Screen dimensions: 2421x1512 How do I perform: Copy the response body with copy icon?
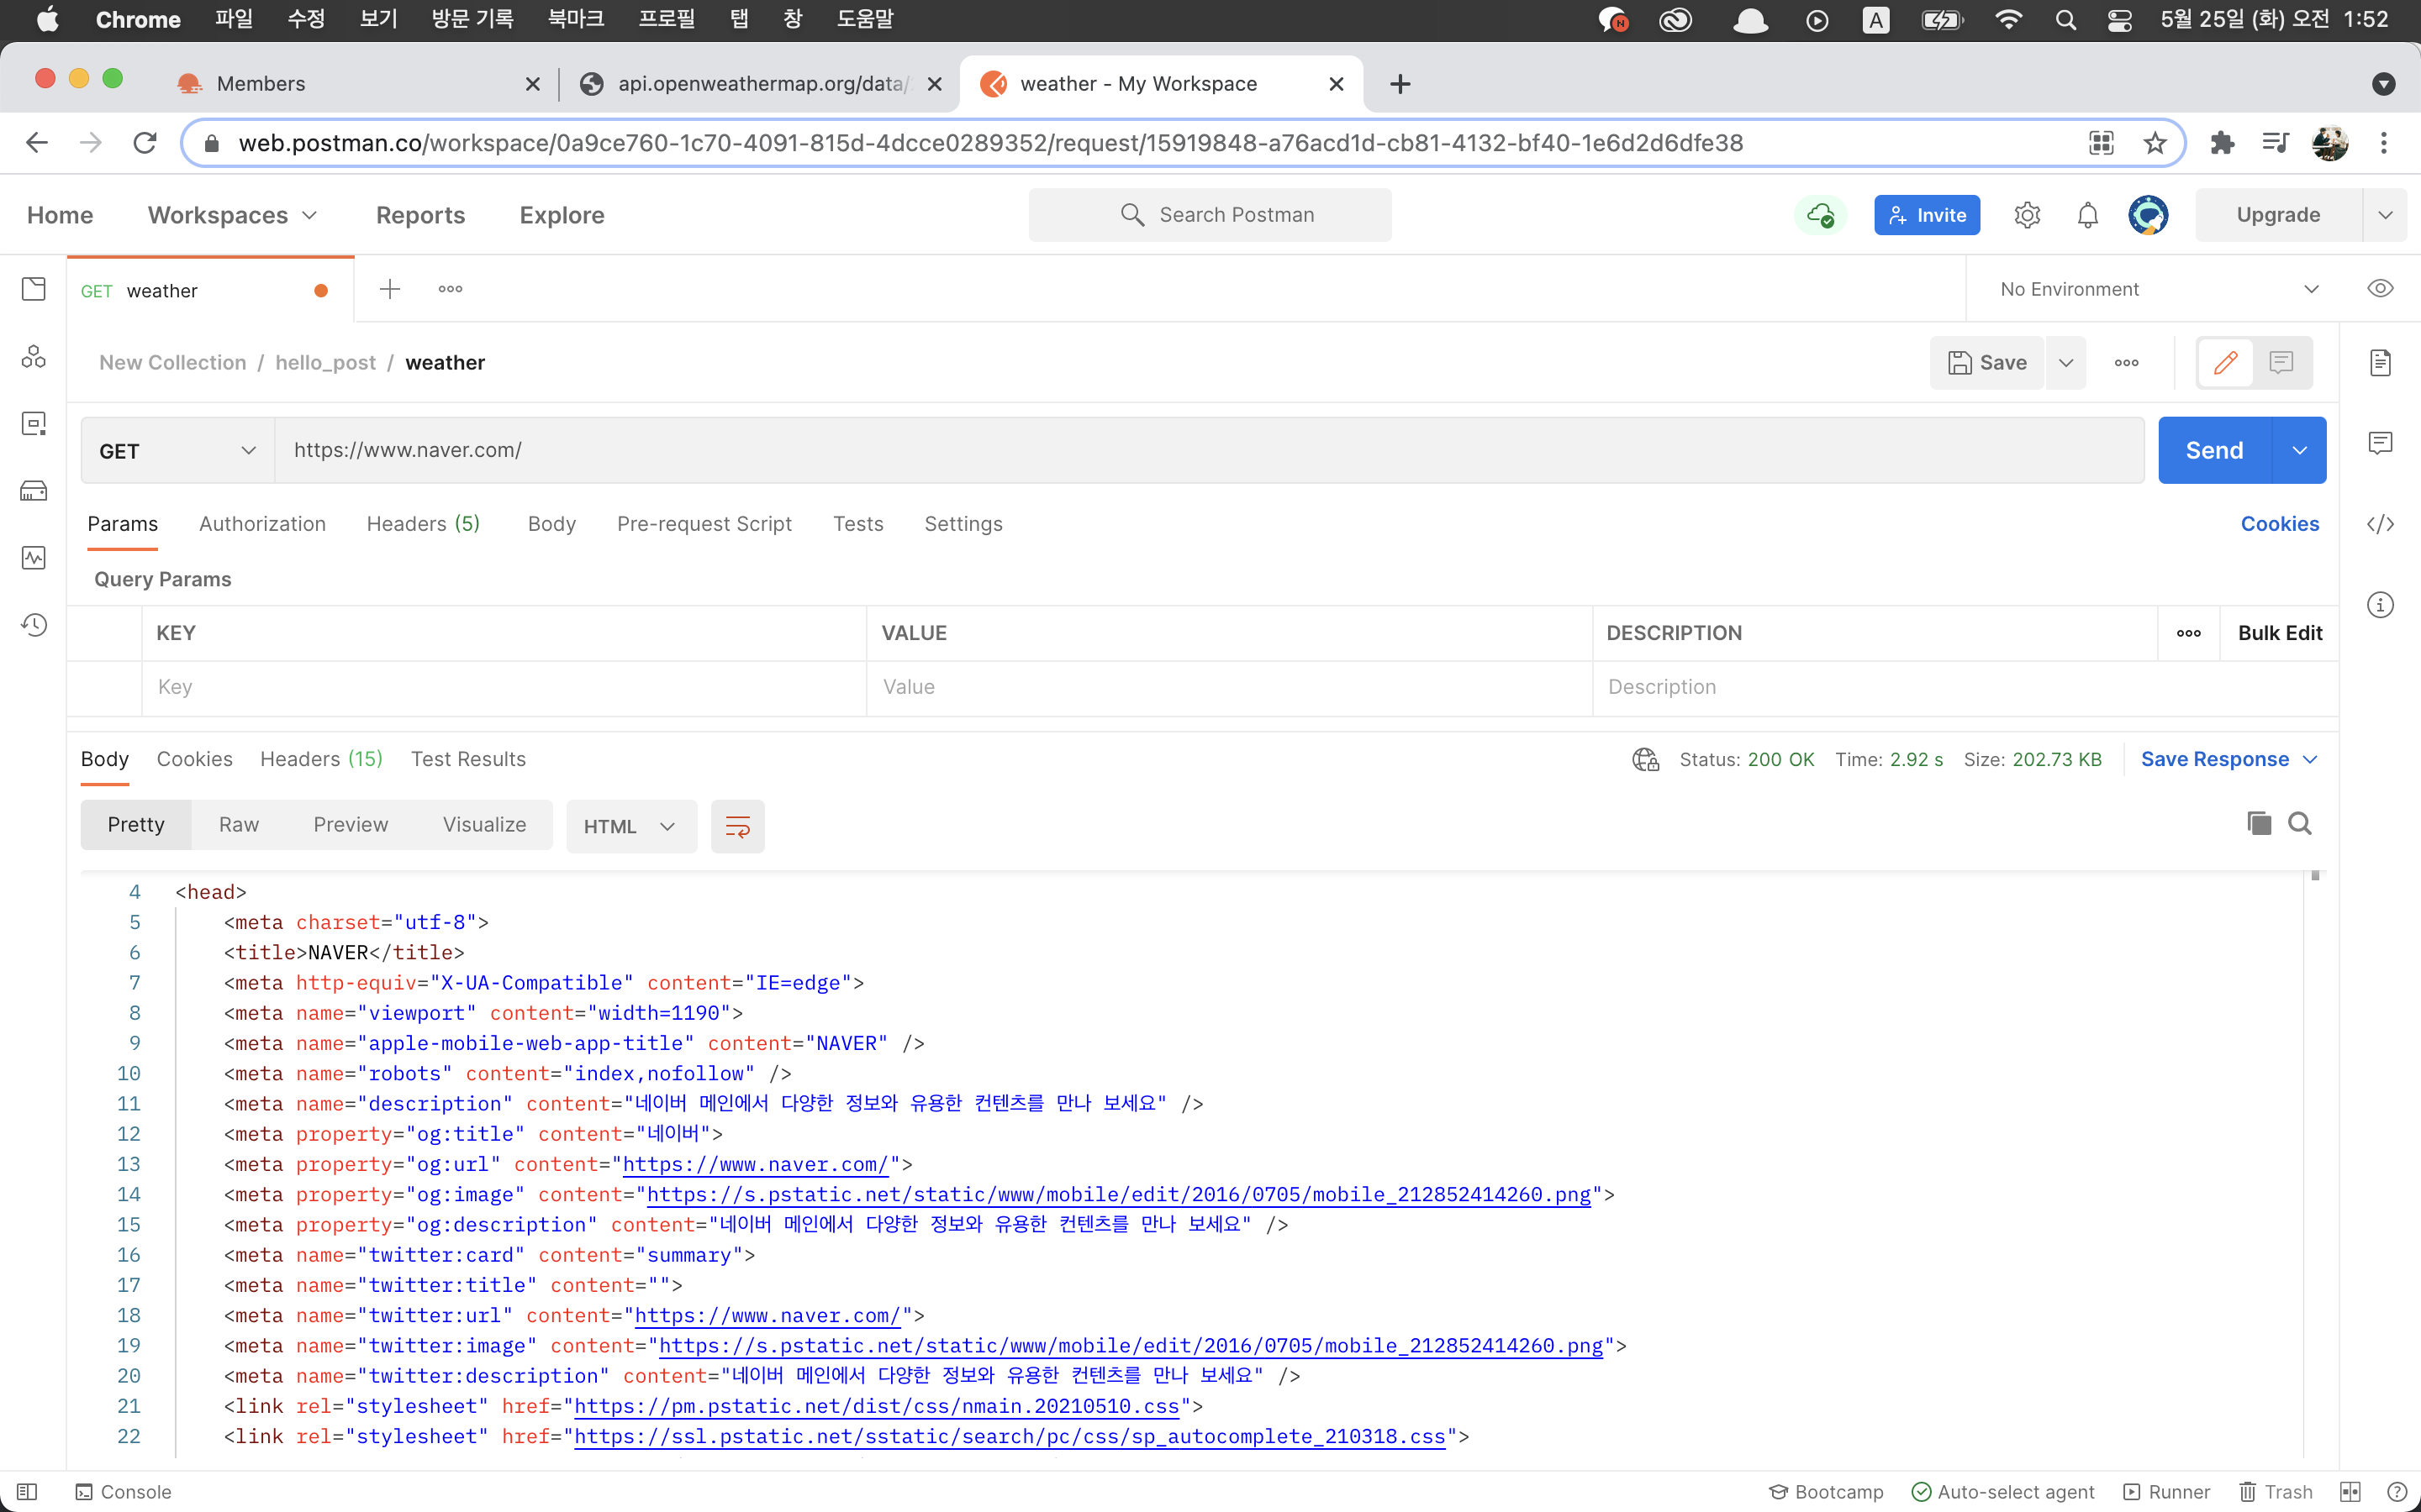(2259, 824)
